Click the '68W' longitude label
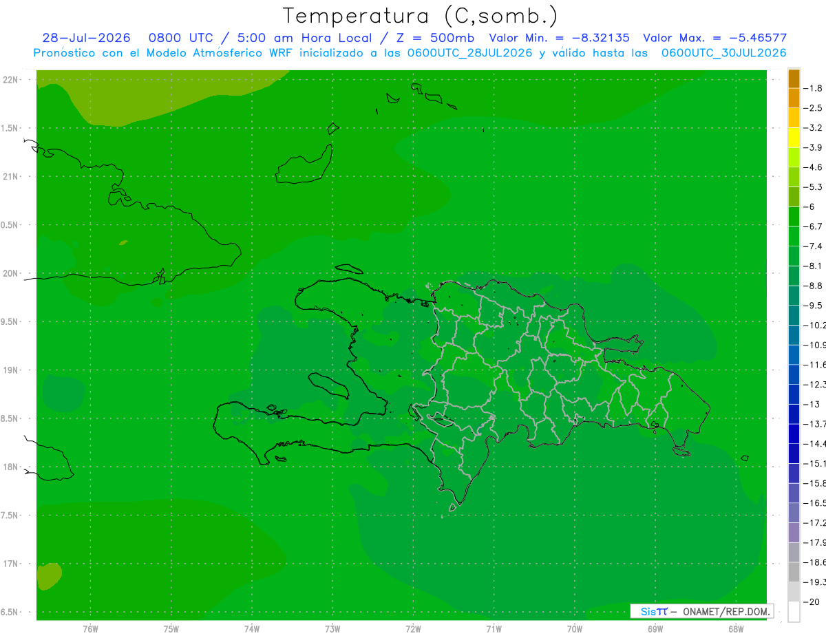 pos(736,629)
